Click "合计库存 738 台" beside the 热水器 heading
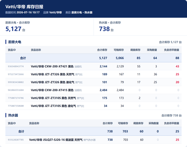 coord(172,116)
